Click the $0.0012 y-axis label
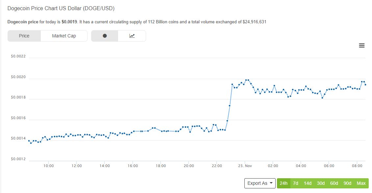This screenshot has height=193, width=372. point(18,159)
